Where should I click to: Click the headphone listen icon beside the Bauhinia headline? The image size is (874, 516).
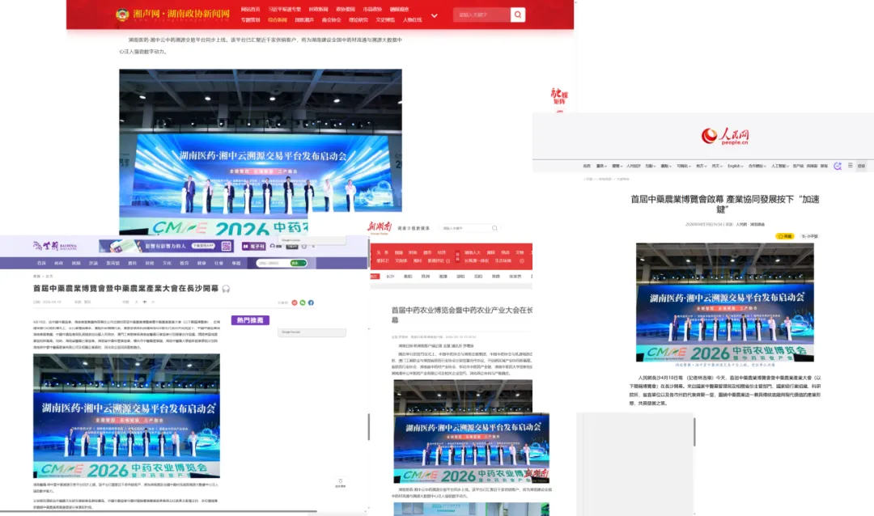[x=226, y=289]
